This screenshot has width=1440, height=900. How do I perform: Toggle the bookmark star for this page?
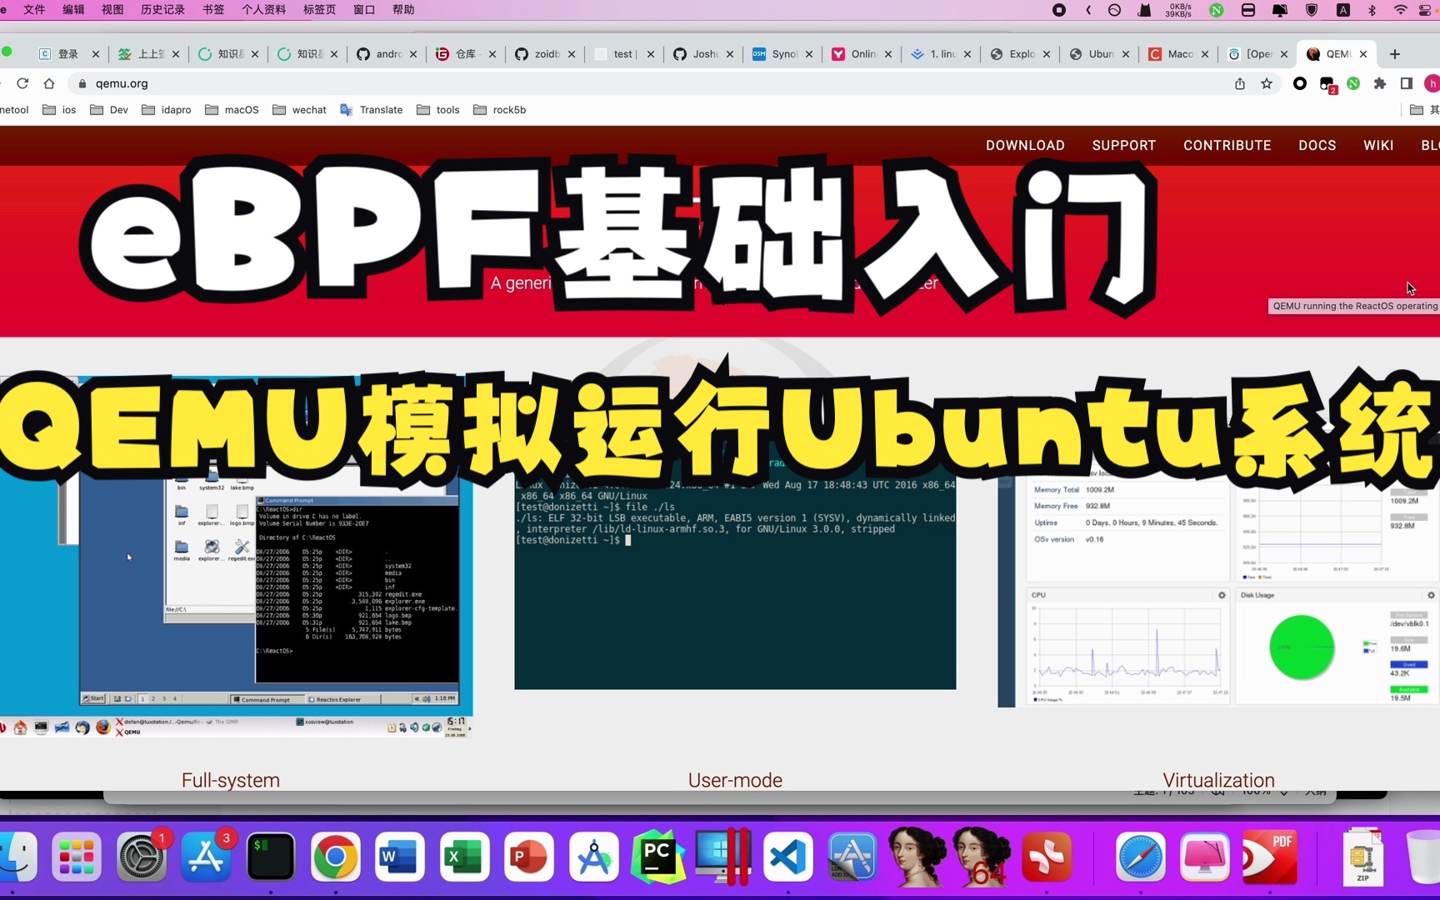coord(1267,83)
